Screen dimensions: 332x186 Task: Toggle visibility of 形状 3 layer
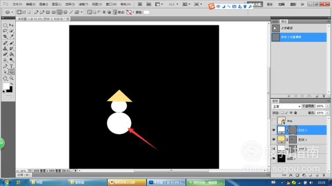274,130
